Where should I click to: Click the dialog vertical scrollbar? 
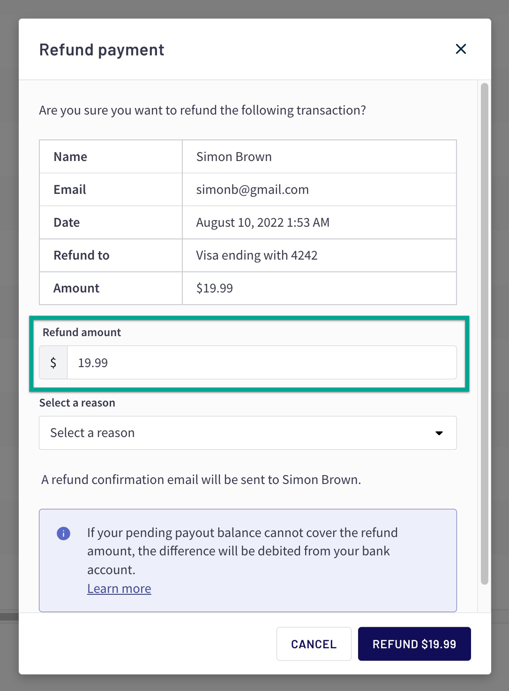484,334
